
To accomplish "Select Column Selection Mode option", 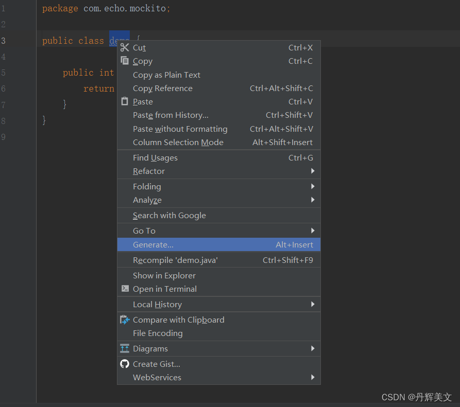I will click(x=178, y=142).
